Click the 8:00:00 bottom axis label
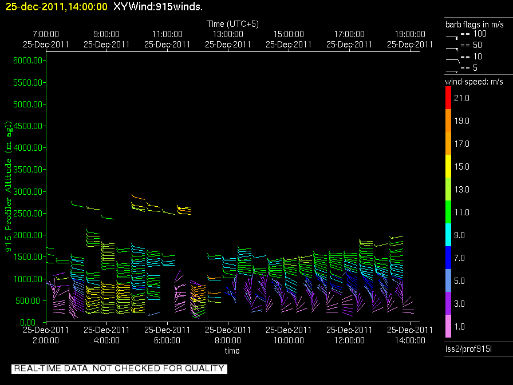Screen dimensions: 513x385 coord(228,340)
